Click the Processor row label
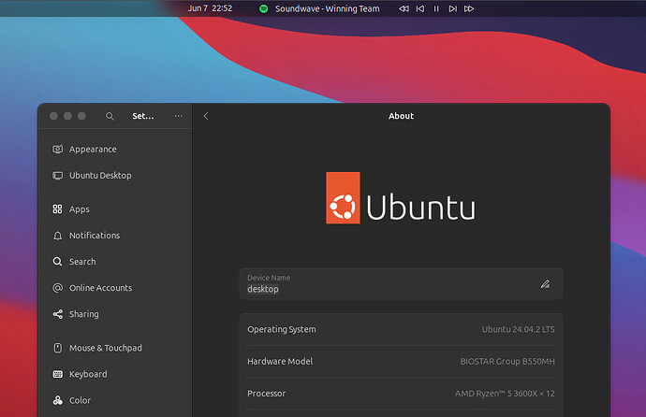The height and width of the screenshot is (417, 646). point(266,394)
